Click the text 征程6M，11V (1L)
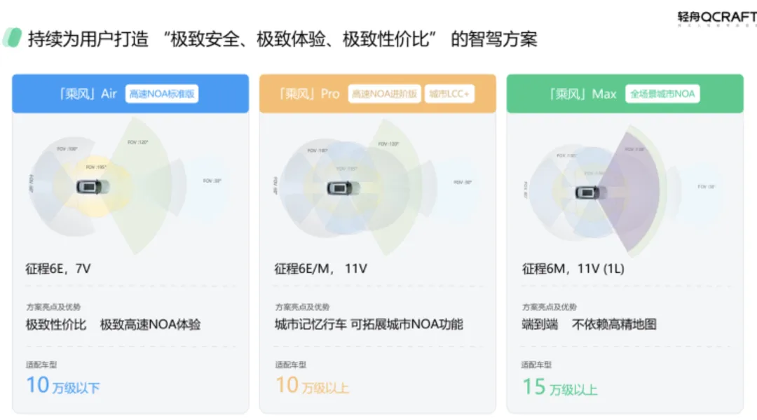 coord(573,269)
